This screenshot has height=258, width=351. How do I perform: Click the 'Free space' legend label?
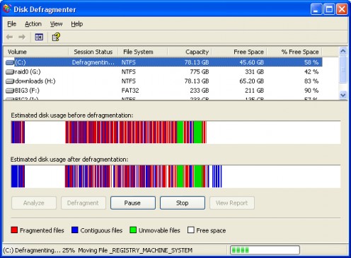211,230
